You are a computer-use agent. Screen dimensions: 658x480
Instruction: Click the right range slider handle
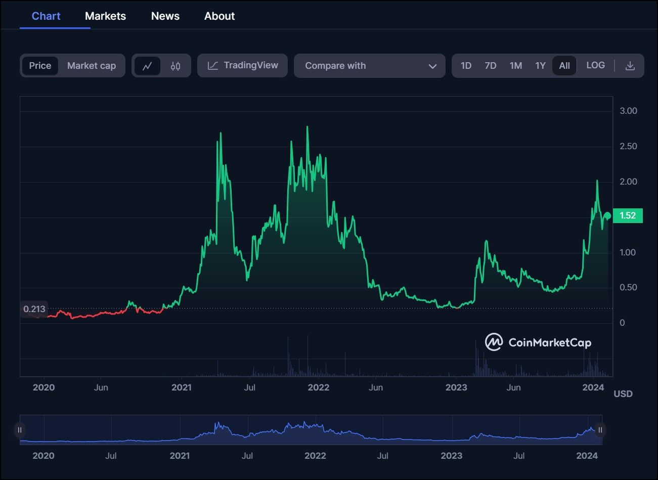600,430
